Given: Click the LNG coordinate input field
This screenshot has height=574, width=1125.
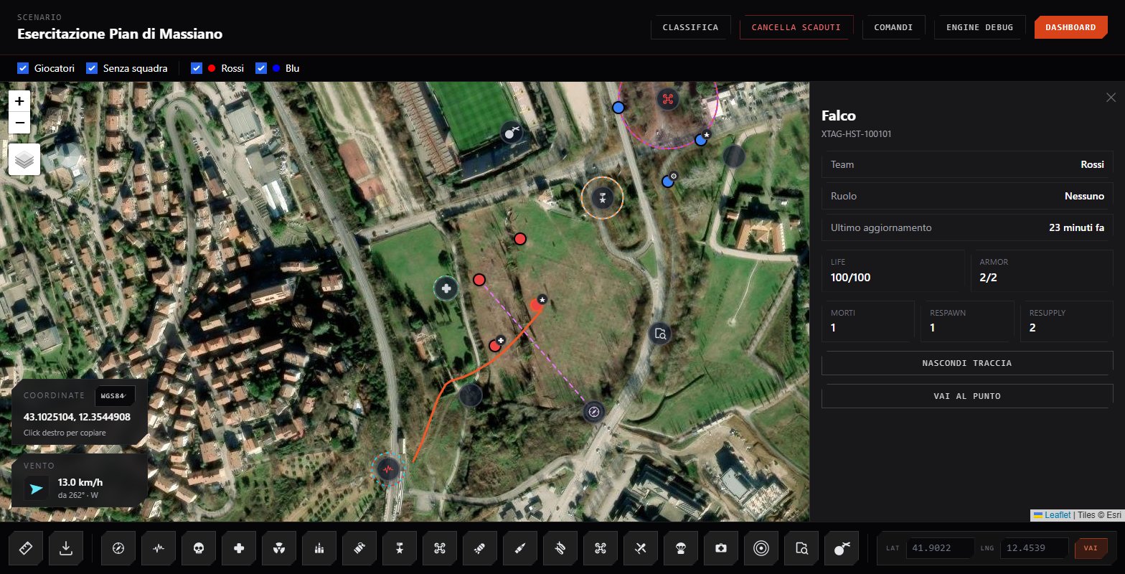Looking at the screenshot, I should (1033, 548).
